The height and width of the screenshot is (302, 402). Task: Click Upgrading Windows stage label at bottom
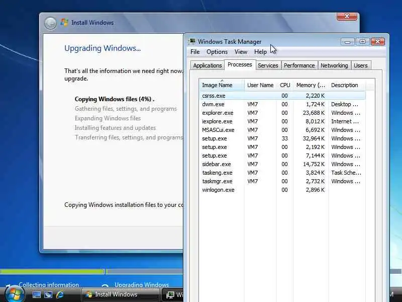(x=142, y=285)
